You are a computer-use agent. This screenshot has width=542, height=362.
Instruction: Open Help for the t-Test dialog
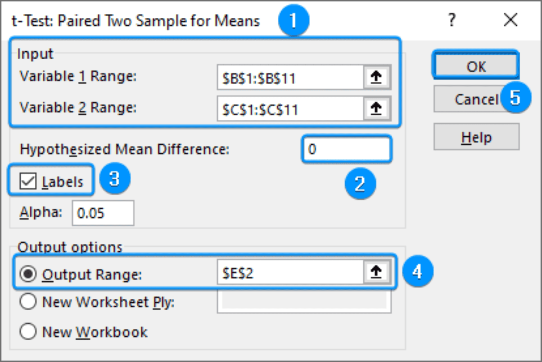(476, 137)
